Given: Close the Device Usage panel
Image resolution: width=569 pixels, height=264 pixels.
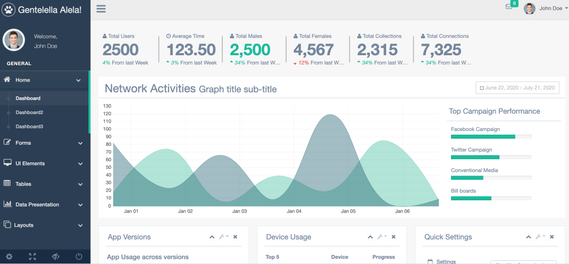Looking at the screenshot, I should (394, 237).
